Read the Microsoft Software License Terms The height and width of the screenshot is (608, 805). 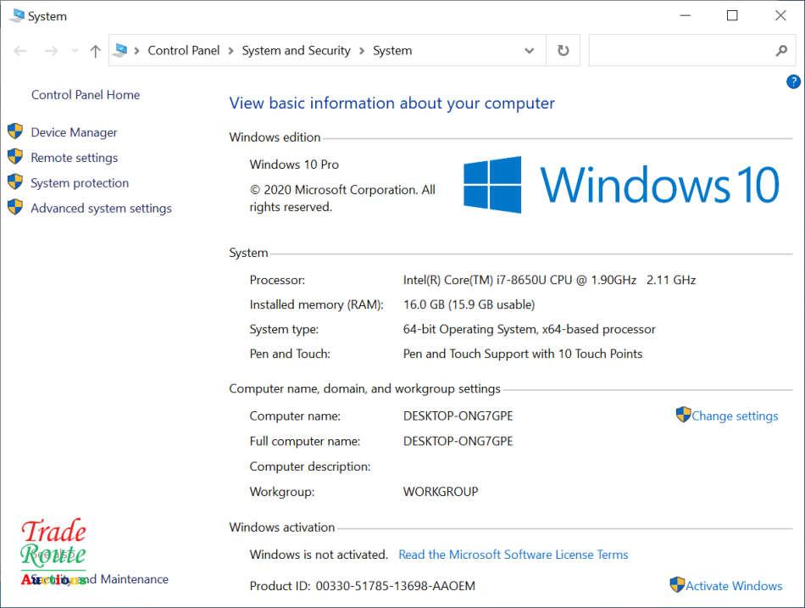click(513, 555)
